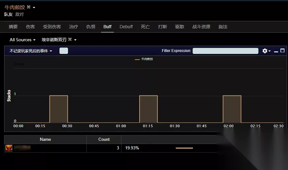Toggle the 牛肉煎饺 legend series
The height and width of the screenshot is (170, 288).
coord(144,59)
